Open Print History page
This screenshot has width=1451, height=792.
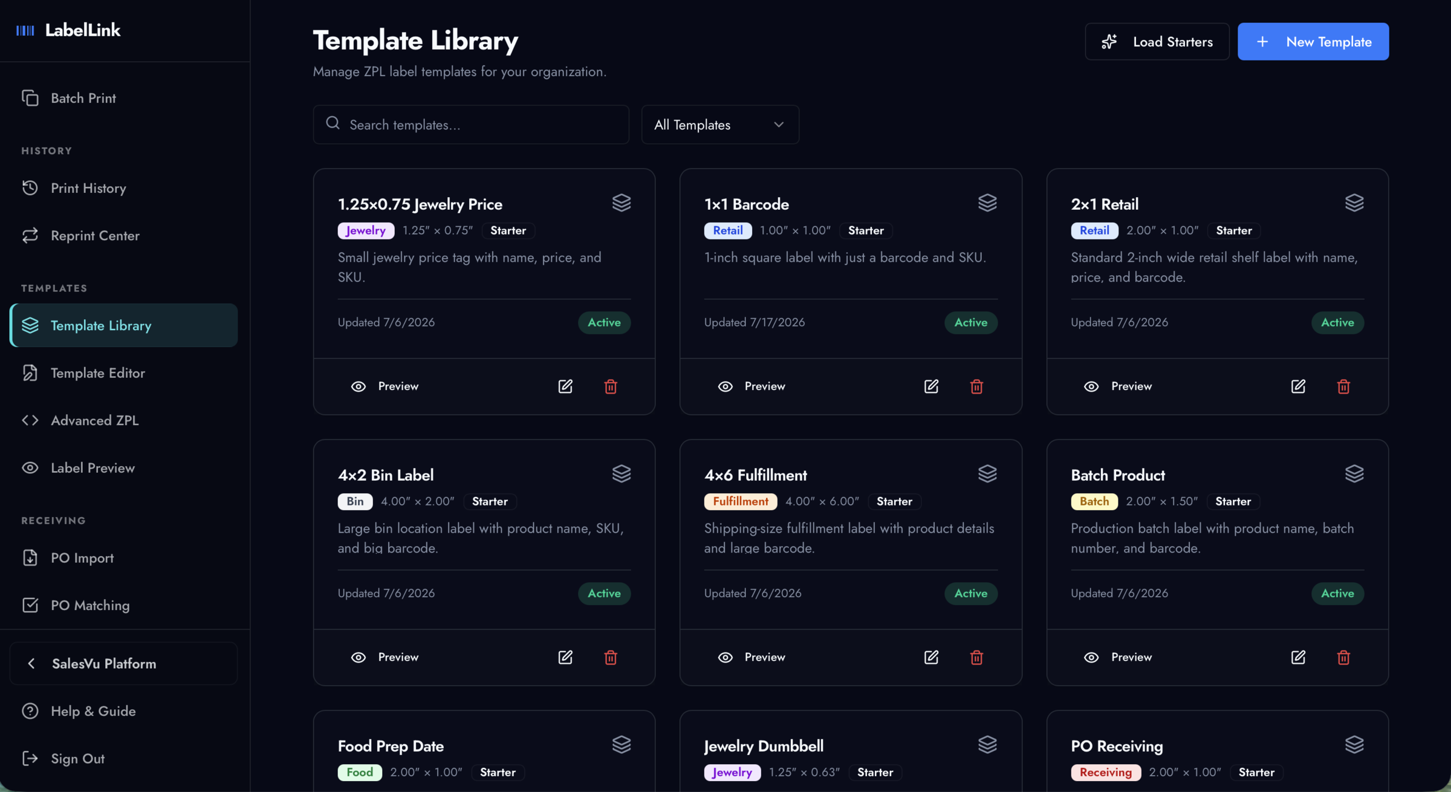[x=124, y=188]
